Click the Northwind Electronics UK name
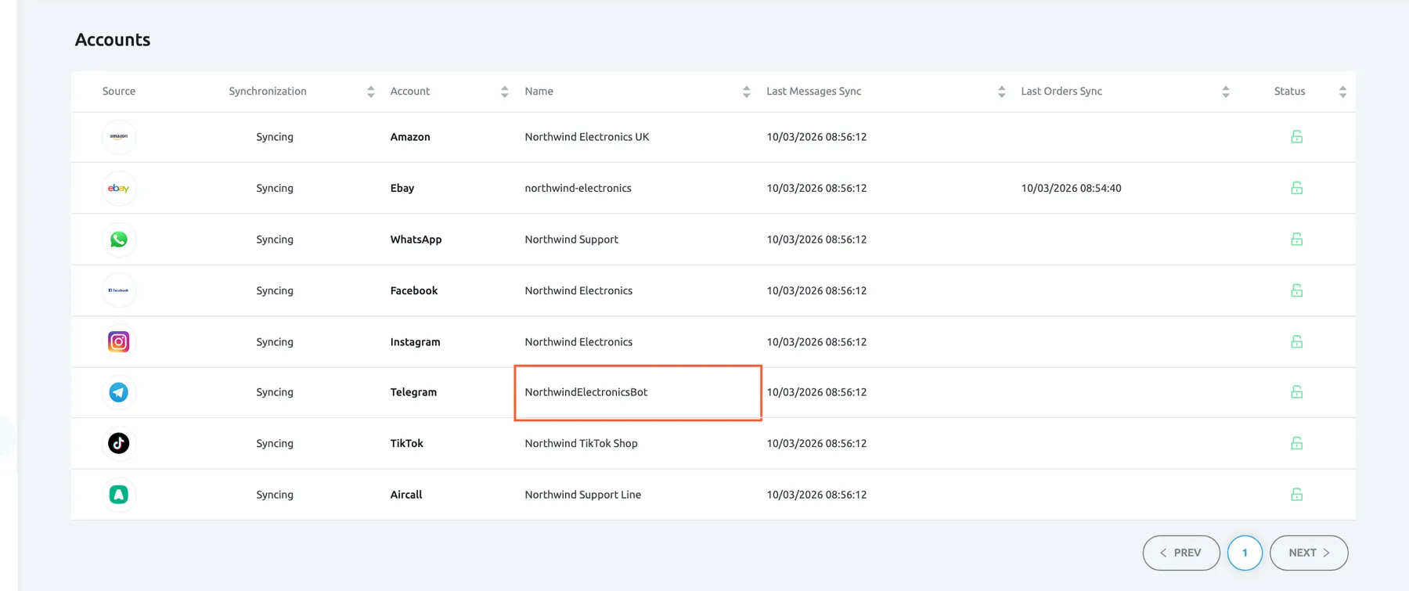 [587, 137]
